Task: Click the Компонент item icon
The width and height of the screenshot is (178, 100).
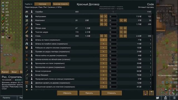Action: coord(27,20)
